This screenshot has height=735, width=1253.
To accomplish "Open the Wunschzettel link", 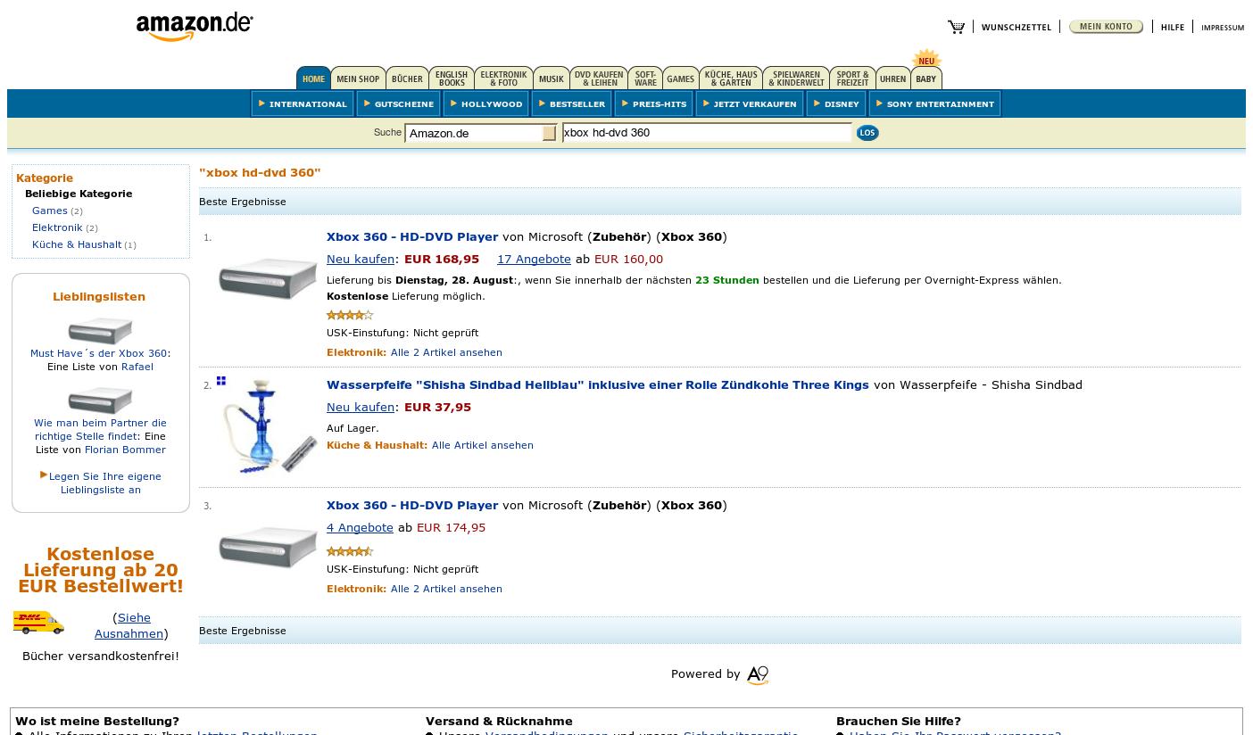I will click(x=1017, y=28).
